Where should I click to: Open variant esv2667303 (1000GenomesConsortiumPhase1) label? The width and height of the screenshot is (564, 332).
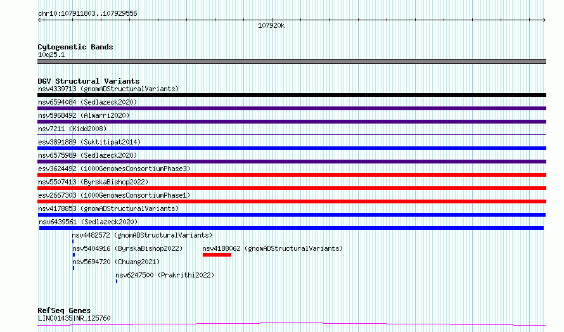pyautogui.click(x=114, y=195)
